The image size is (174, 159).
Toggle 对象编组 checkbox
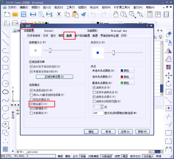31,109
